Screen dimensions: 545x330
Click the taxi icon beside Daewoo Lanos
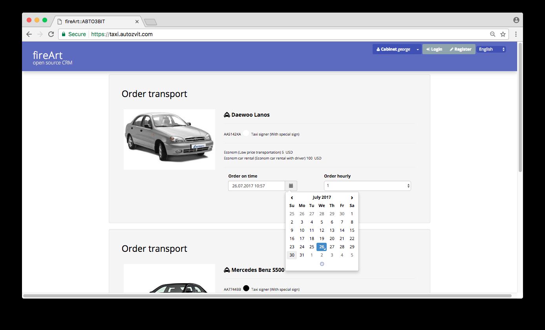(227, 115)
